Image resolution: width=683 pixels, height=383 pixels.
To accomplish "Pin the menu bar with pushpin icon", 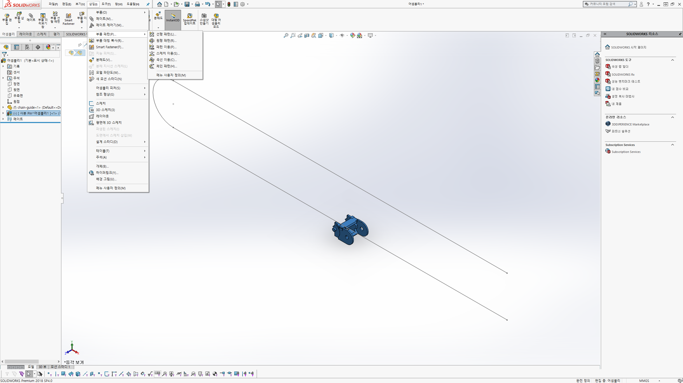I will pyautogui.click(x=148, y=4).
